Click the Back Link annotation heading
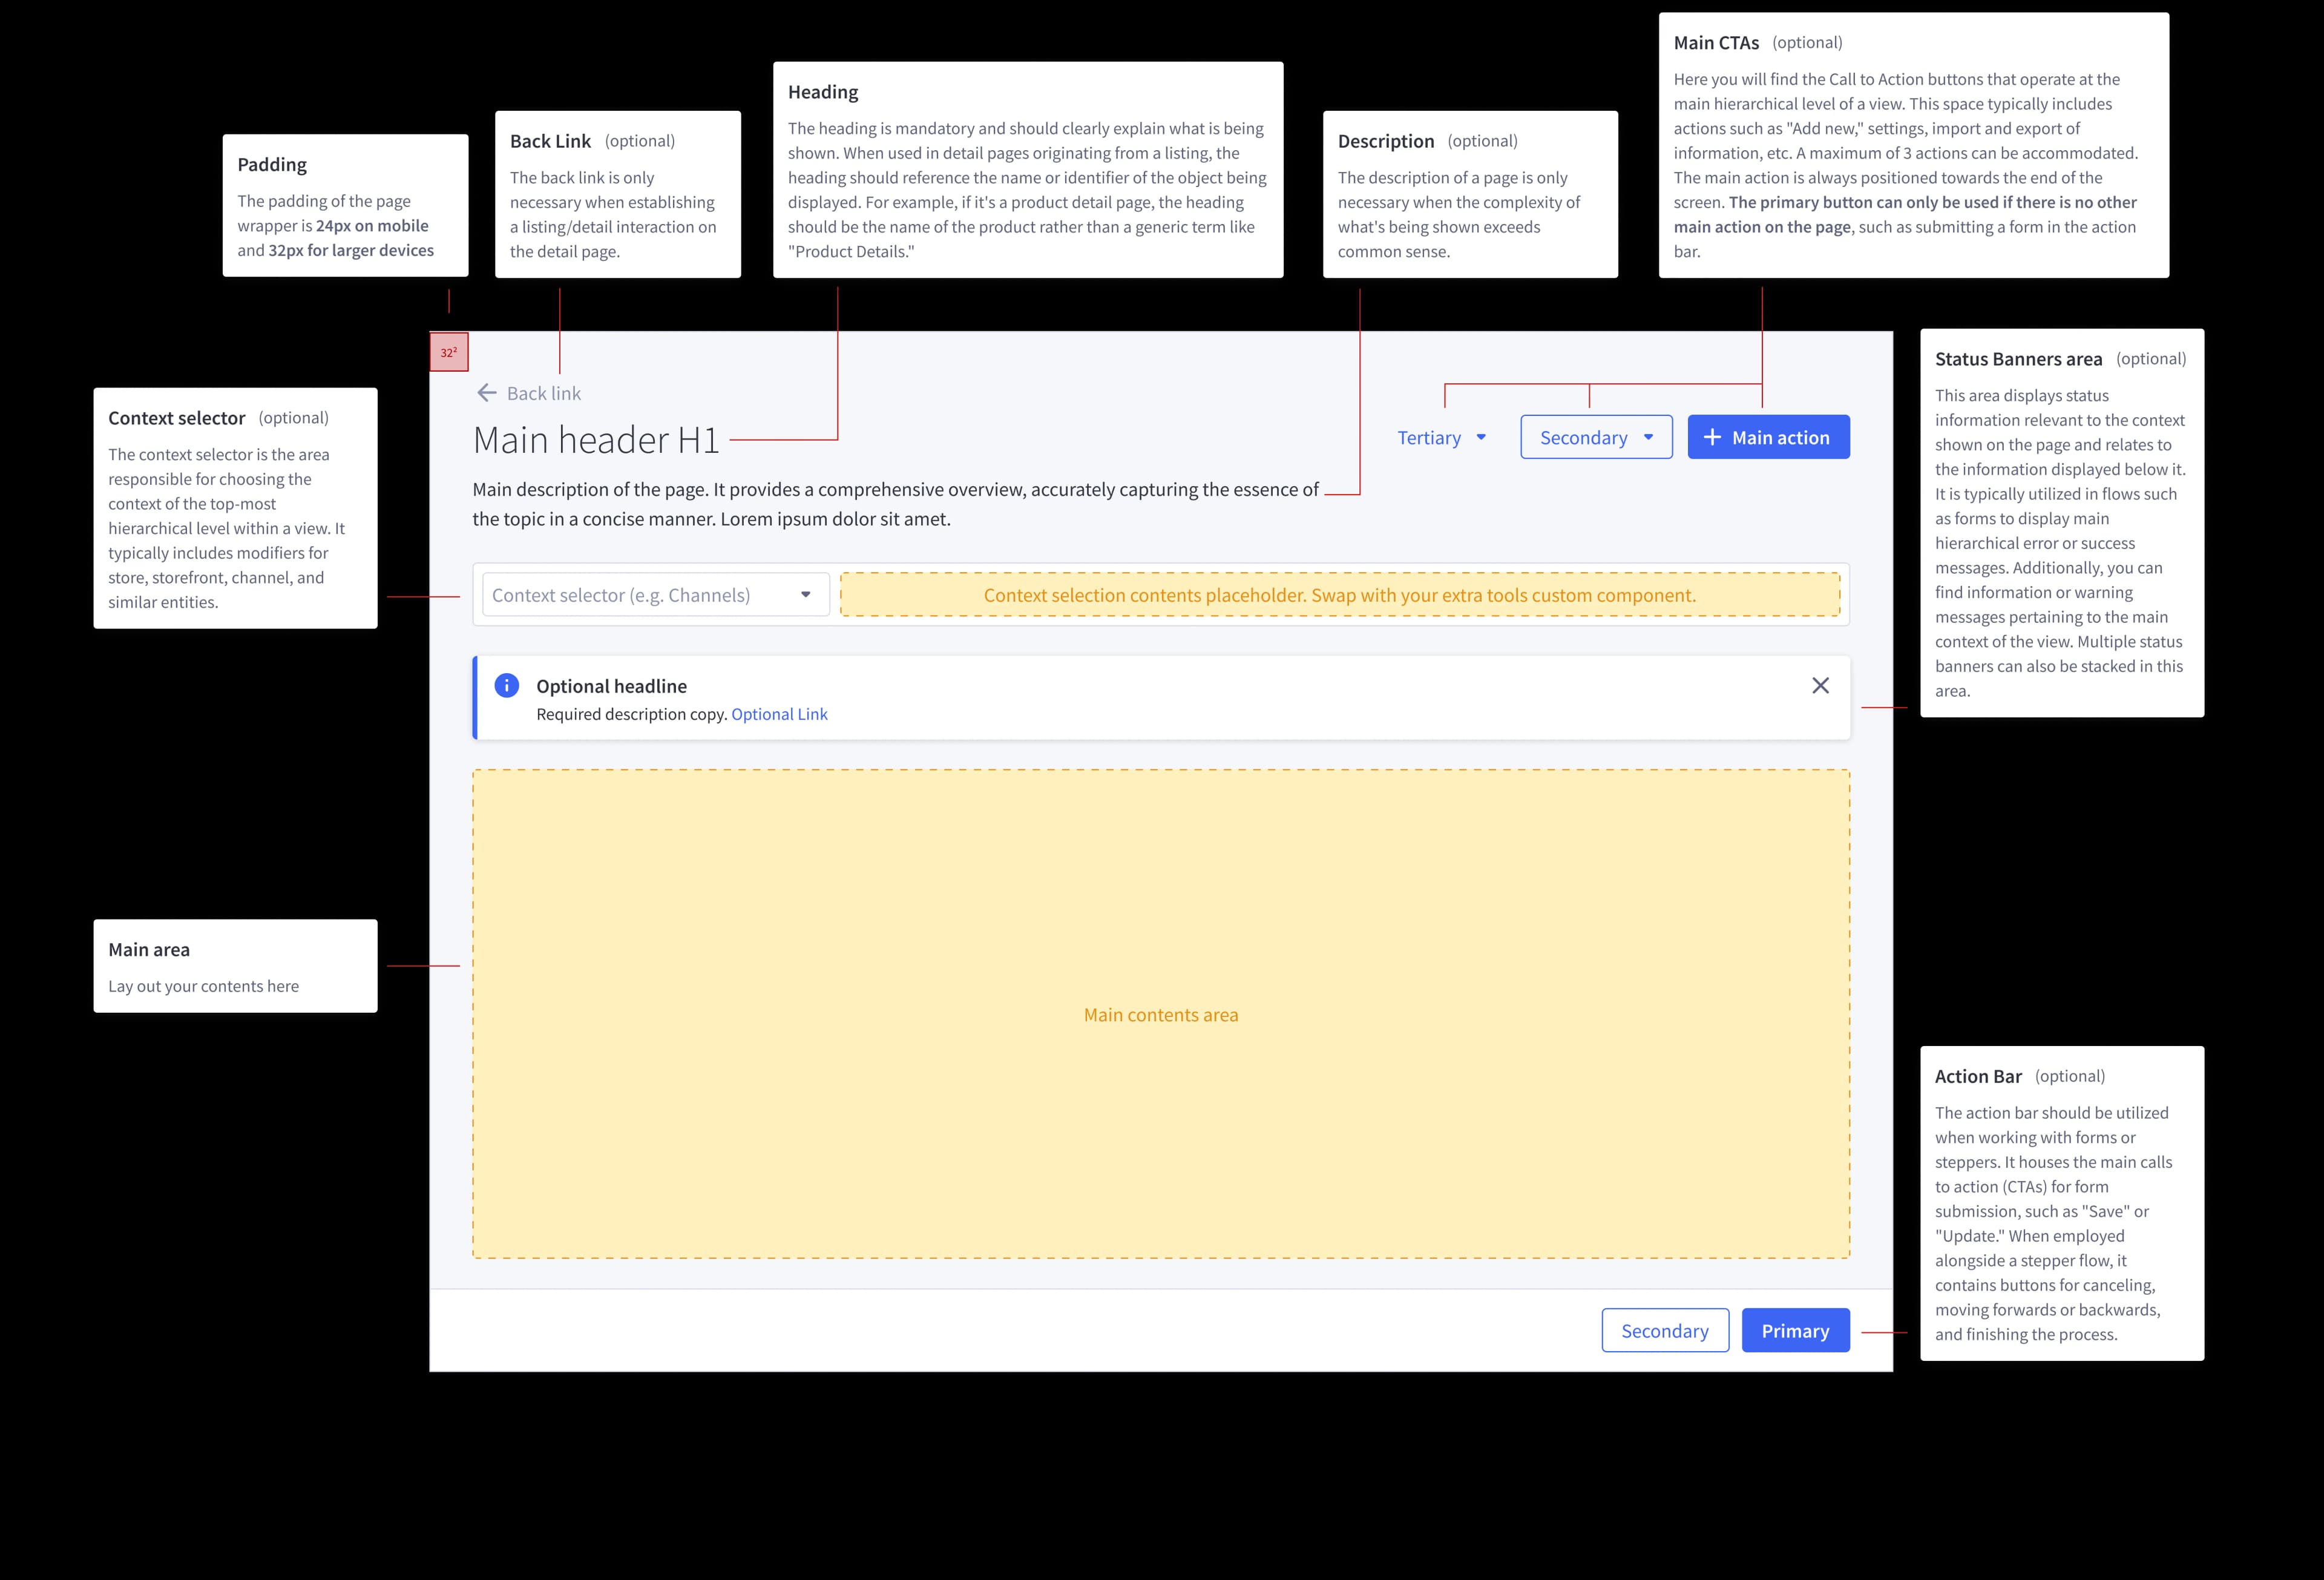 tap(550, 141)
